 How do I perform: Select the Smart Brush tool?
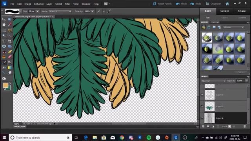click(x=9, y=62)
